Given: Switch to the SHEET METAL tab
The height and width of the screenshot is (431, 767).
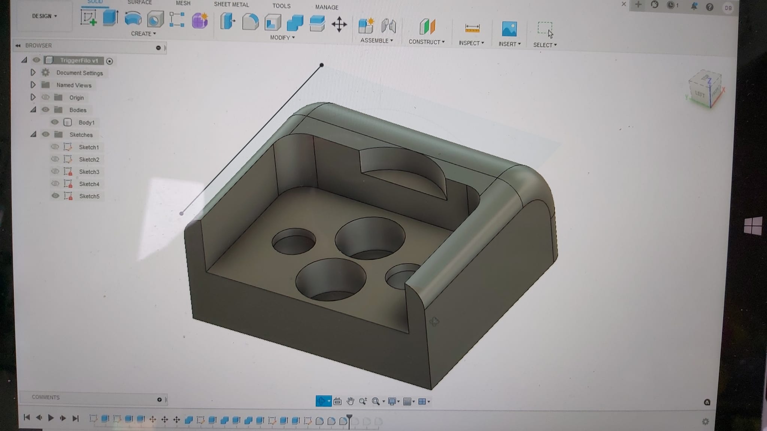Looking at the screenshot, I should [x=231, y=4].
